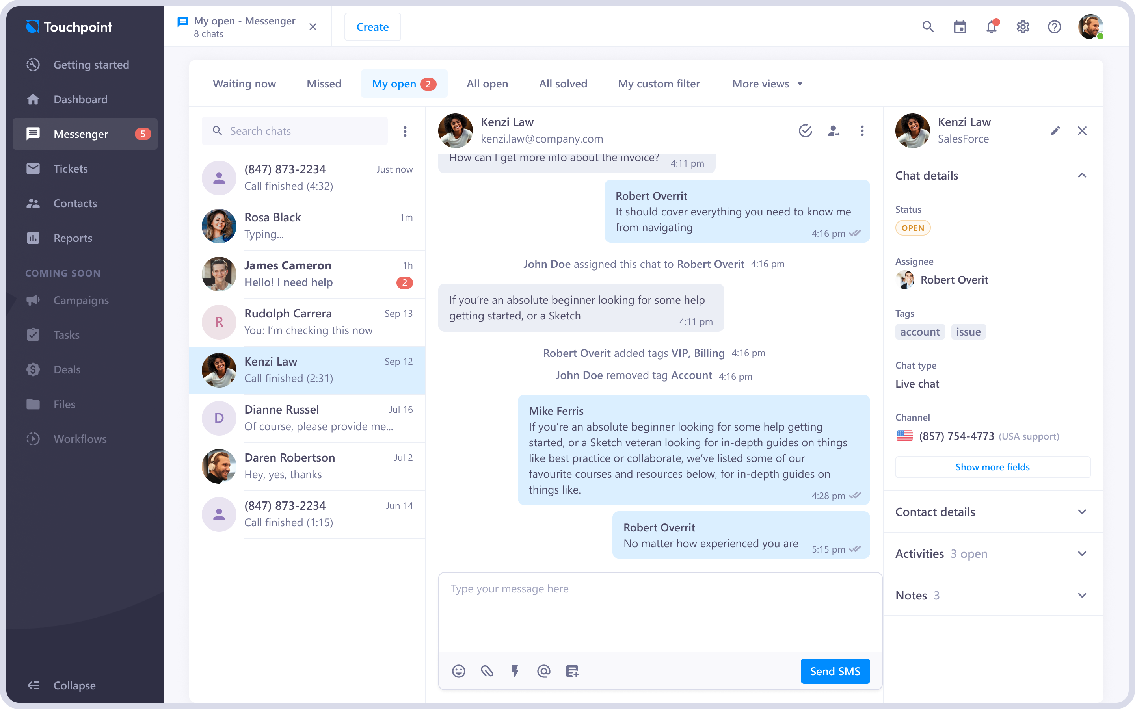Screen dimensions: 1135x709
Task: Open the calendar icon in the top bar
Action: [960, 27]
